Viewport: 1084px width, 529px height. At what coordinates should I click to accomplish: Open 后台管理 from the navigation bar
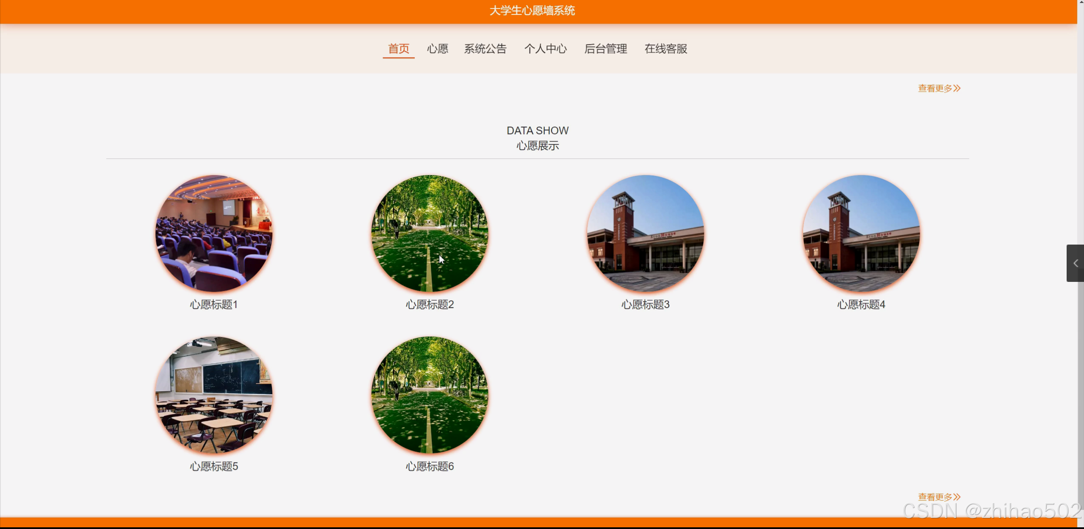(x=605, y=49)
